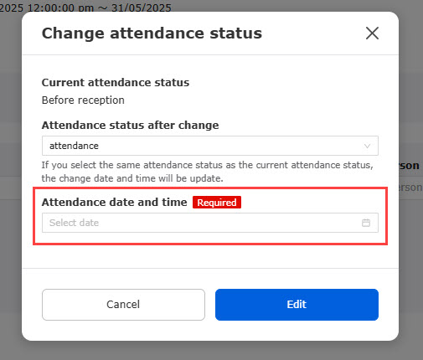Open the 'attendance' status combo box

(x=210, y=146)
